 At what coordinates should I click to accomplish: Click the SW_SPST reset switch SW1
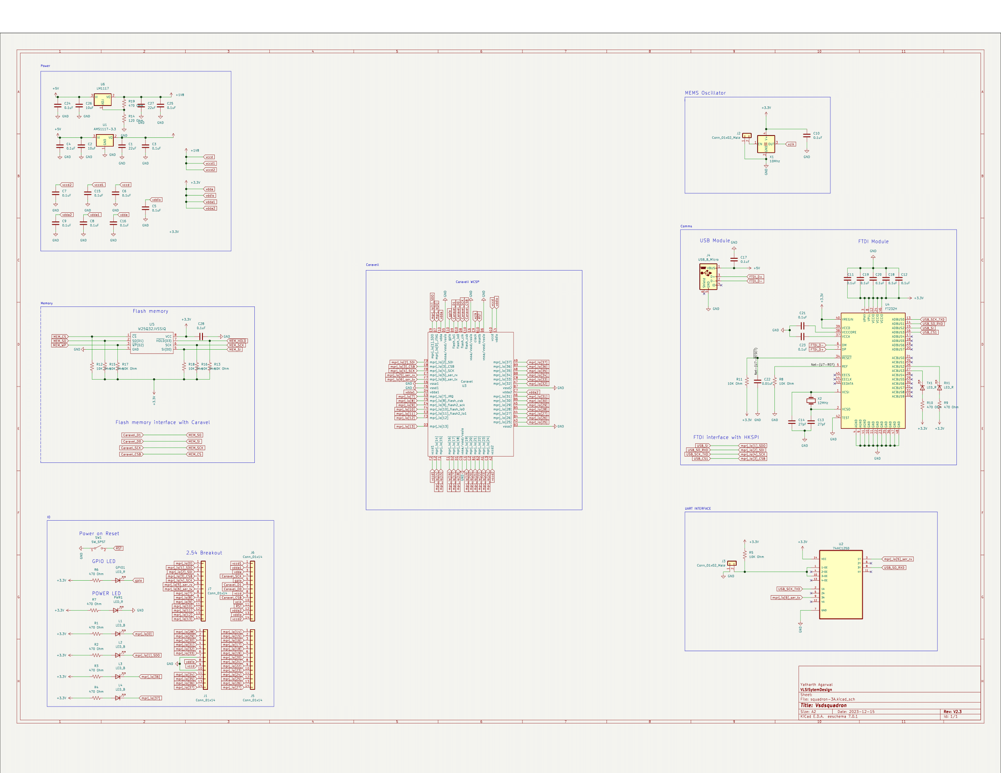tap(98, 548)
